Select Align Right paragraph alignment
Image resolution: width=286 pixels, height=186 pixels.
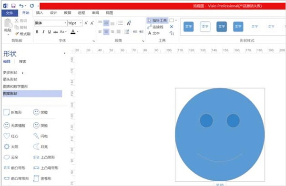[x=112, y=32]
